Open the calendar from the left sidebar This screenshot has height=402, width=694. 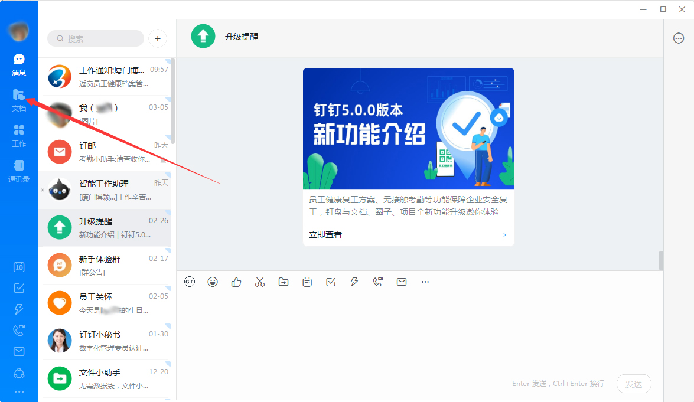[19, 267]
